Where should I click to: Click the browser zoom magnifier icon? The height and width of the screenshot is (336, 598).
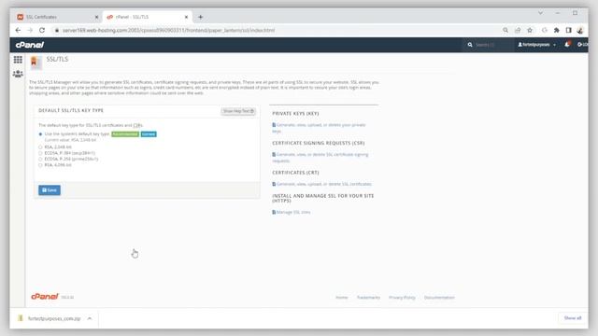(505, 30)
